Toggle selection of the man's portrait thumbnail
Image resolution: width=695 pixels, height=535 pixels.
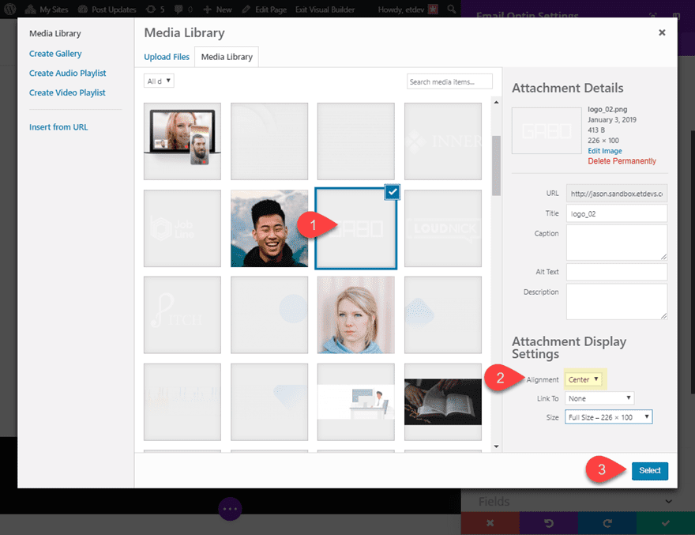[269, 228]
